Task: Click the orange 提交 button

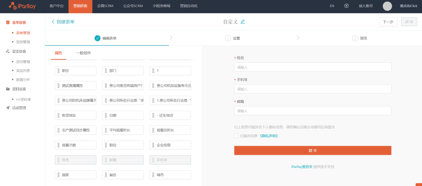Action: coord(313,150)
